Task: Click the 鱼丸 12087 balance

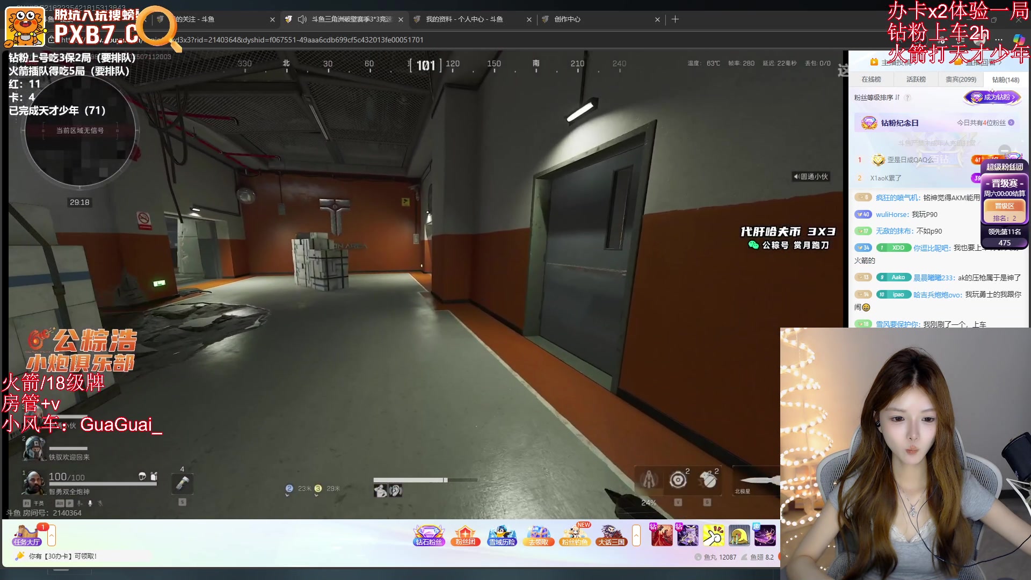Action: click(715, 557)
